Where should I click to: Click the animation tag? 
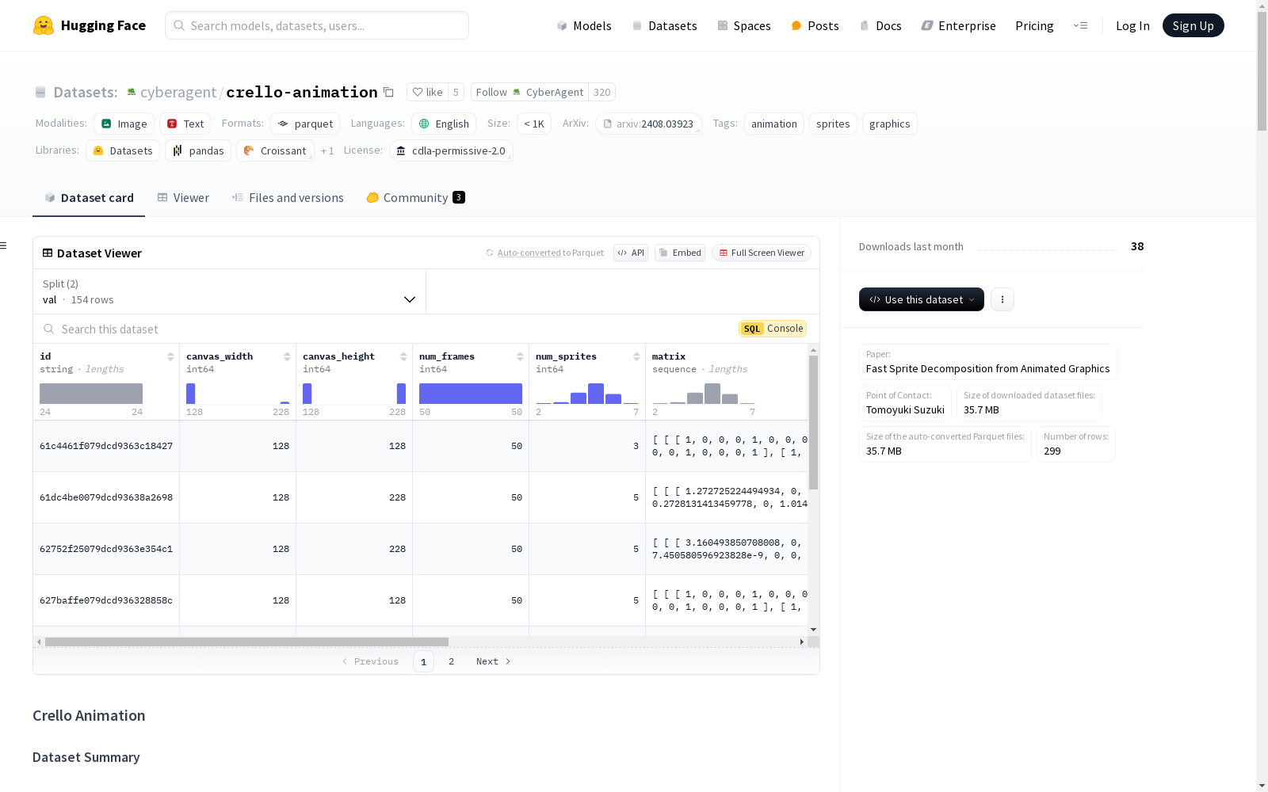click(x=774, y=124)
